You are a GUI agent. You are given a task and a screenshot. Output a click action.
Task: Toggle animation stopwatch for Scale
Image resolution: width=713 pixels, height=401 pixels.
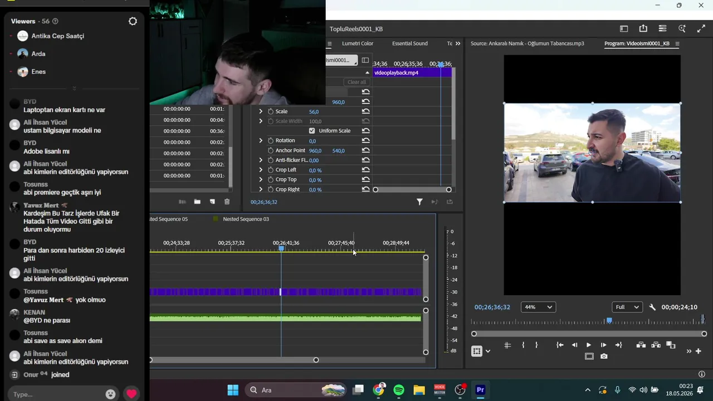(271, 111)
